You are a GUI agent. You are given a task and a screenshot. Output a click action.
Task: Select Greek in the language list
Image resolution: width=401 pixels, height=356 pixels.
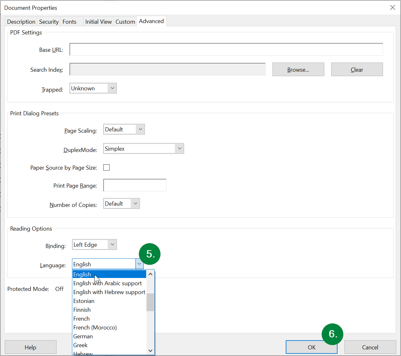coord(109,345)
